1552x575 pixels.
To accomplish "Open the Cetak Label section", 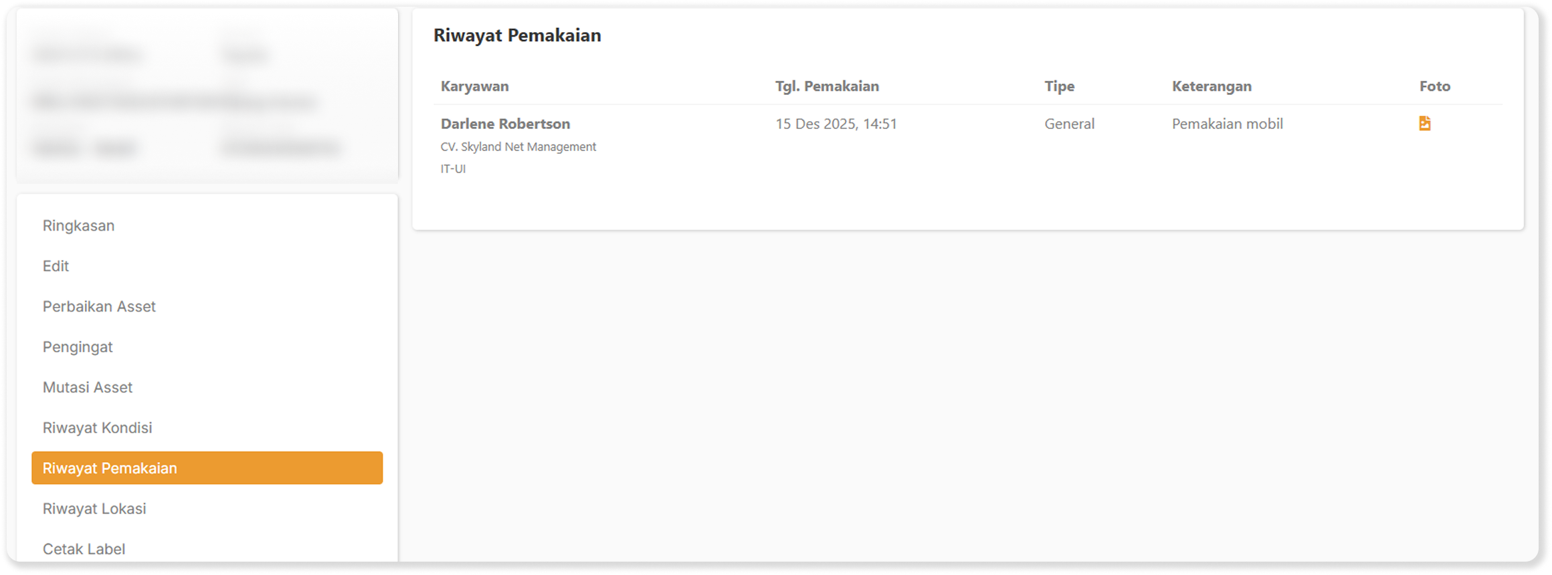I will click(84, 548).
